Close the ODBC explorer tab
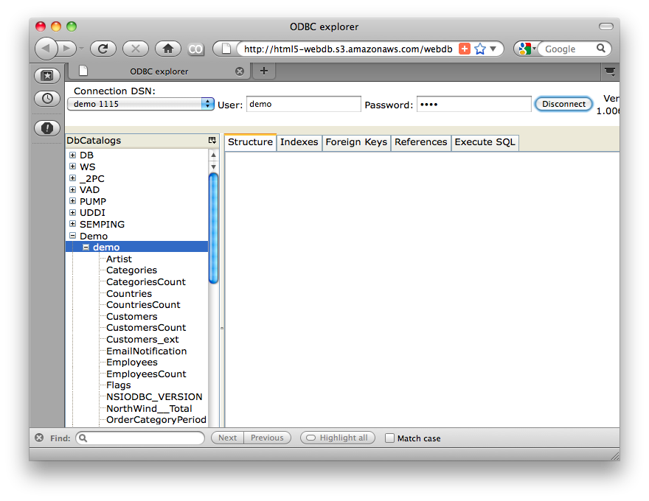This screenshot has width=649, height=501. (x=239, y=71)
